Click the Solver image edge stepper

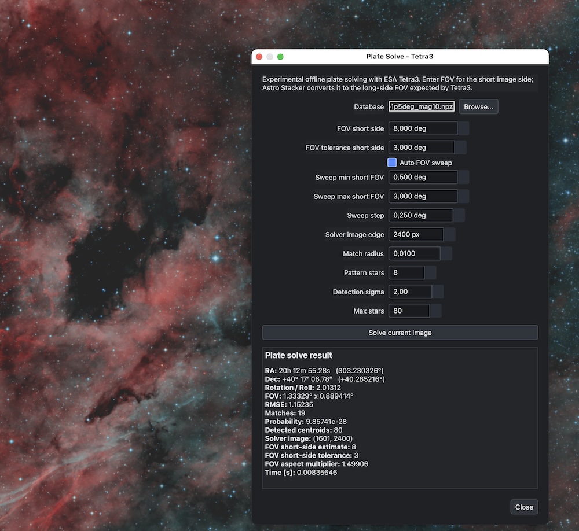coord(449,235)
